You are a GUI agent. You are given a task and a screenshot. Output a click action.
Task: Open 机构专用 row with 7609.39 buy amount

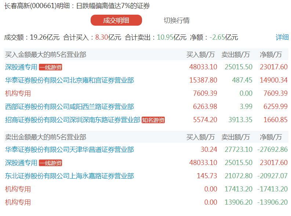(18, 94)
